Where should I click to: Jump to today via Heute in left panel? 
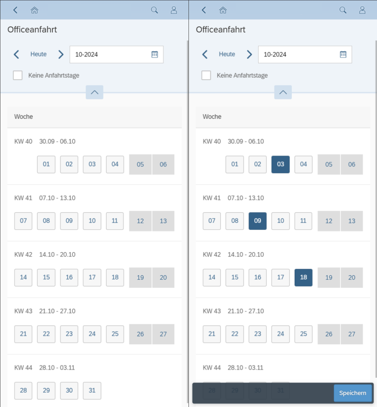point(38,54)
